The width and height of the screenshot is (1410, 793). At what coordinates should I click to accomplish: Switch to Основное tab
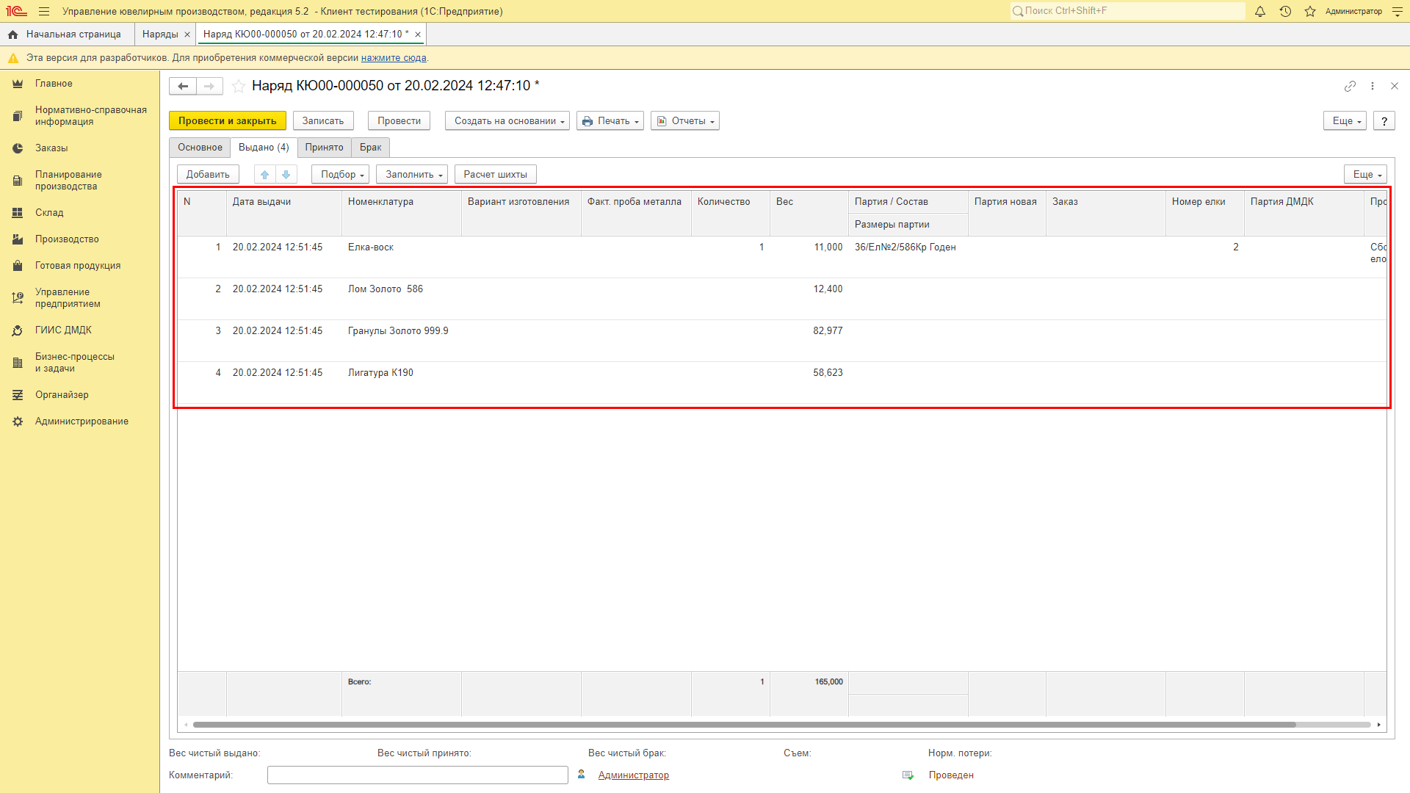(x=200, y=148)
